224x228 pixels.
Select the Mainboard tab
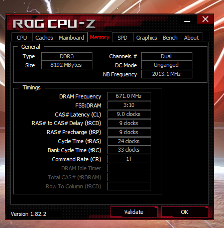(x=71, y=38)
